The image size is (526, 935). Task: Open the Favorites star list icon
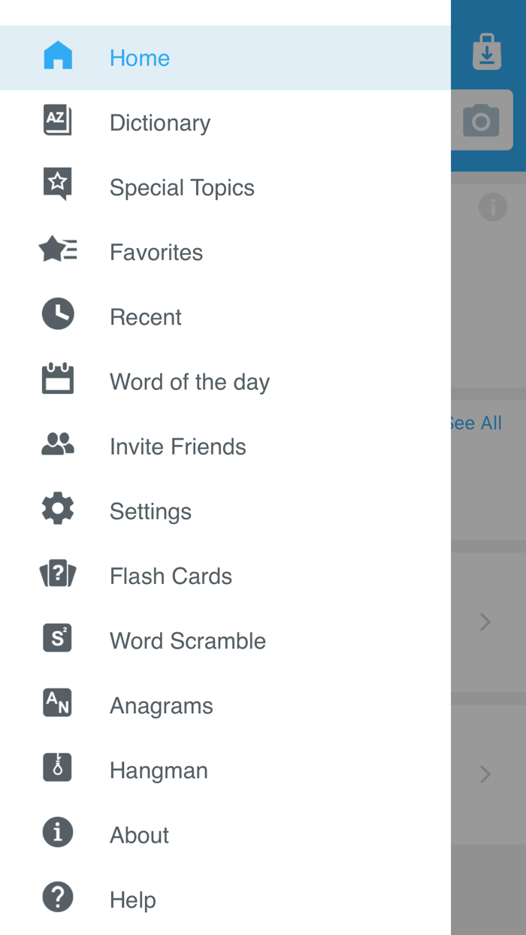58,250
